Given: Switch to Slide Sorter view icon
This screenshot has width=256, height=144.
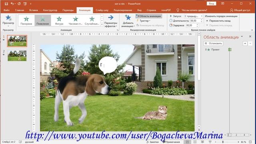Looking at the screenshot, I should 195,142.
